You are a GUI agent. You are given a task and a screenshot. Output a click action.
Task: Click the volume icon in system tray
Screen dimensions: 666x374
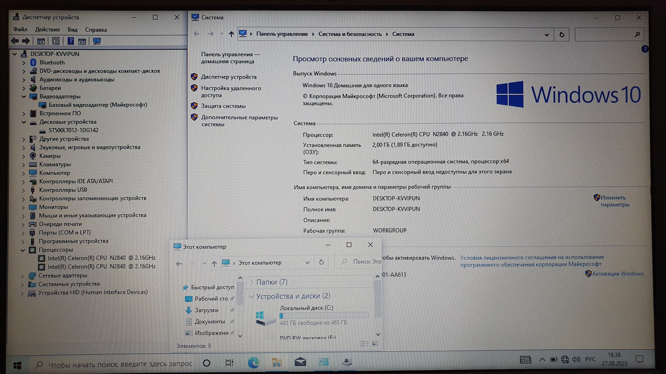coord(576,359)
